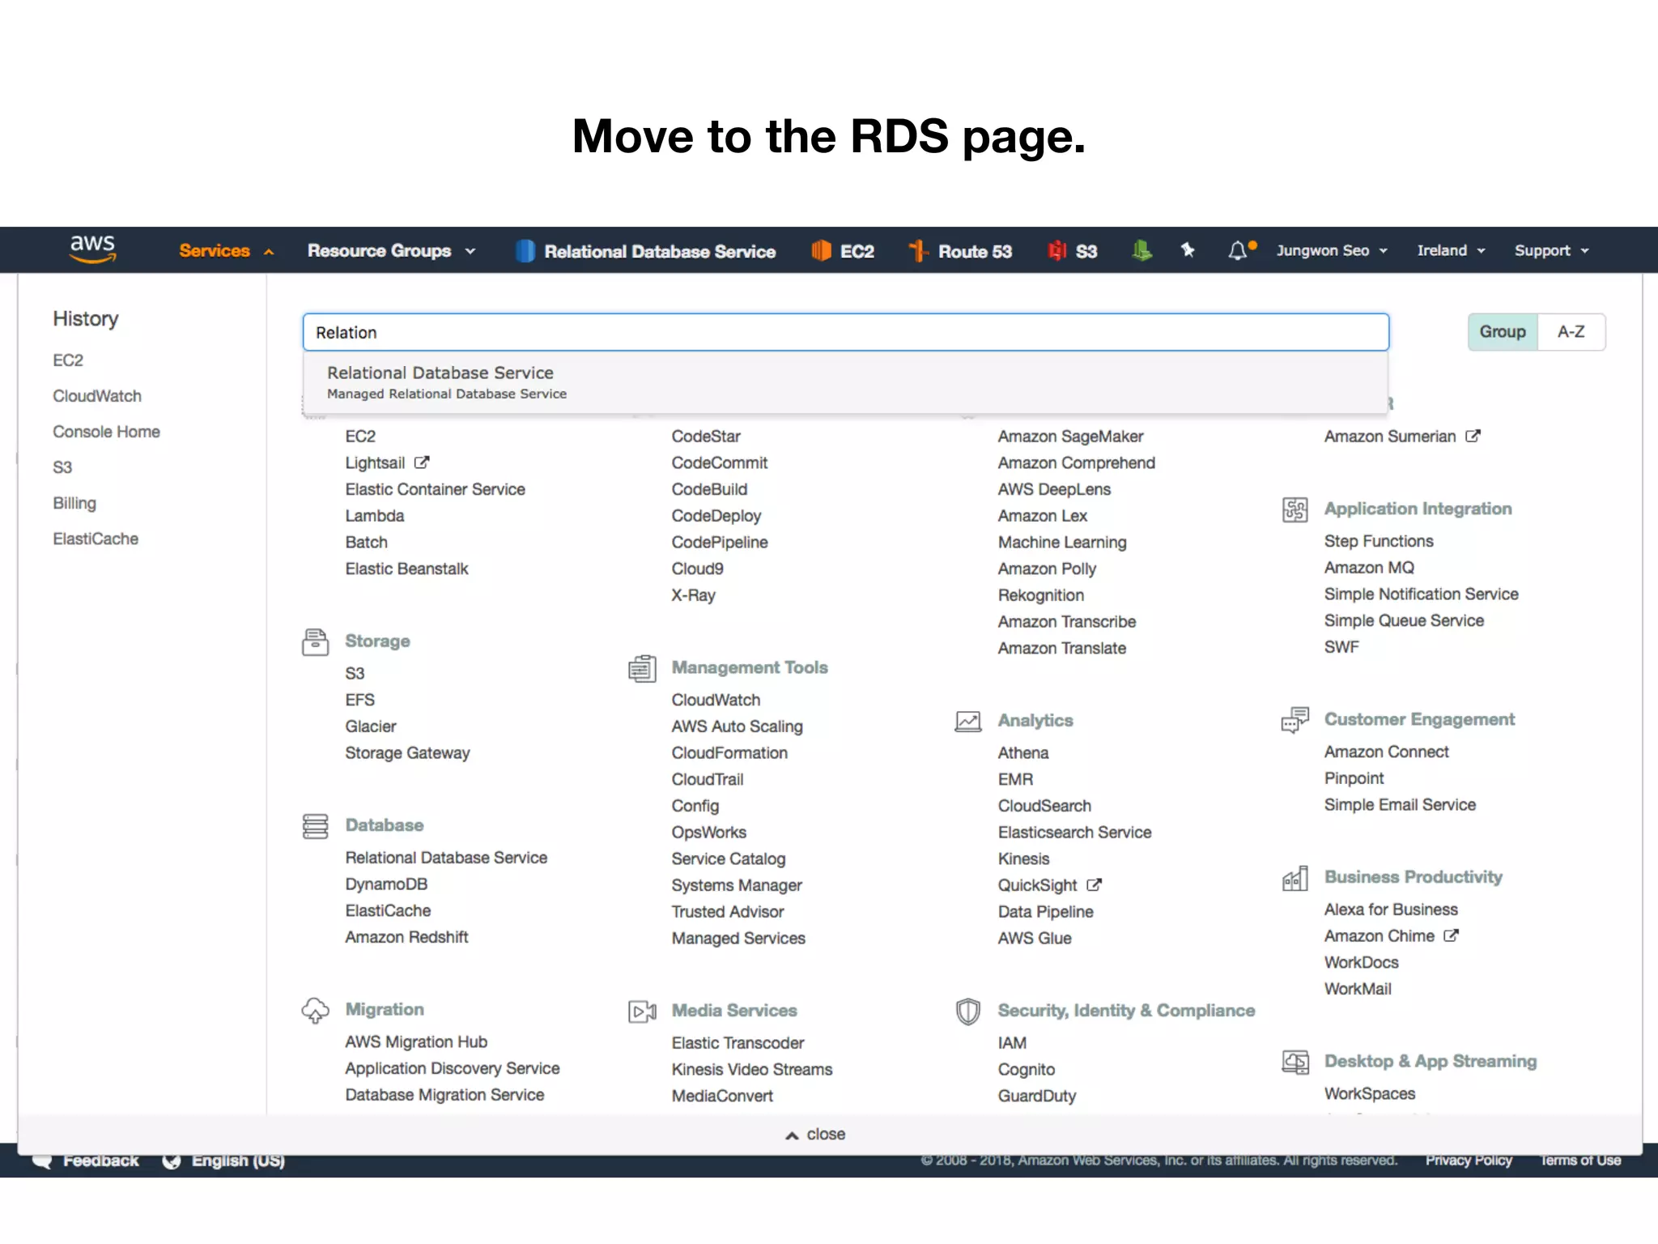Open the WorkSpaces service link
The width and height of the screenshot is (1658, 1244).
(1370, 1094)
